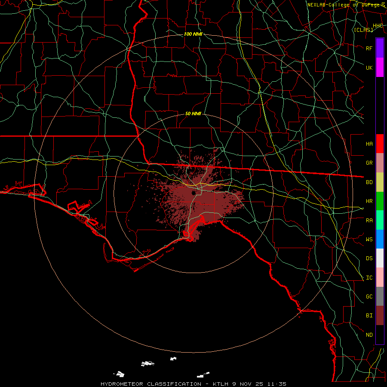
Task: Click the ND legend label
Action: [x=369, y=335]
